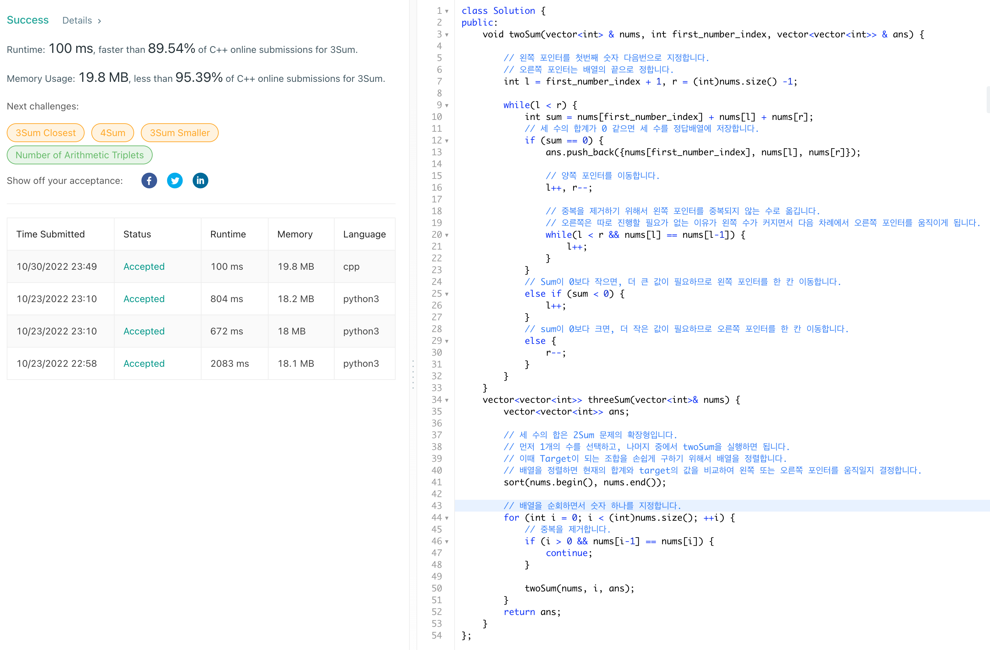
Task: Click the Language column header
Action: [364, 234]
